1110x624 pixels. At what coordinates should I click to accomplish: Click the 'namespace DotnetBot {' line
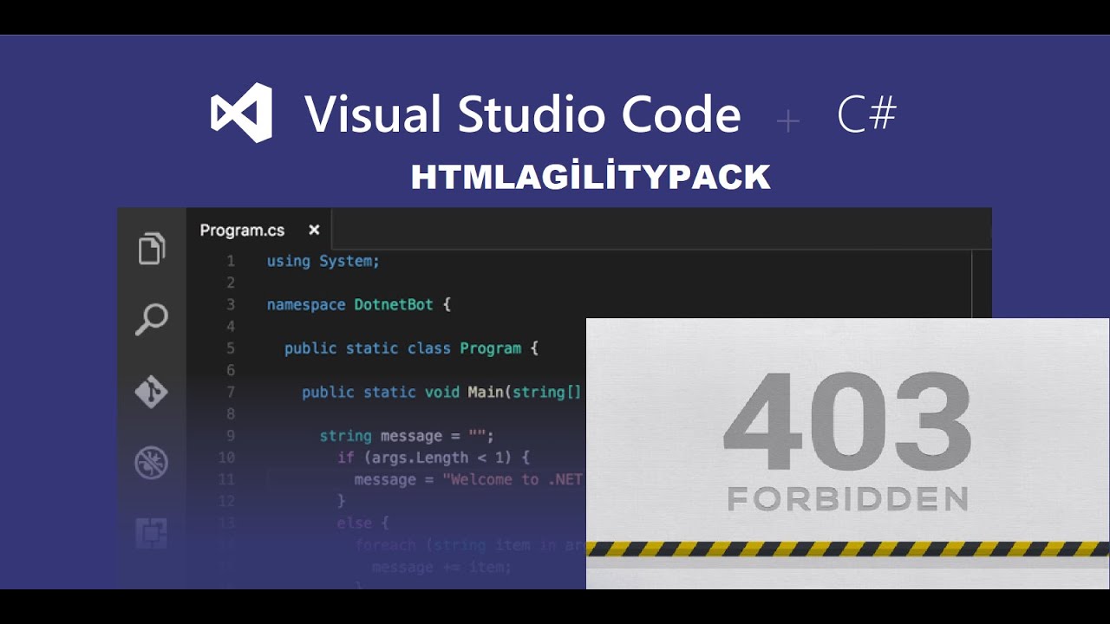[359, 304]
